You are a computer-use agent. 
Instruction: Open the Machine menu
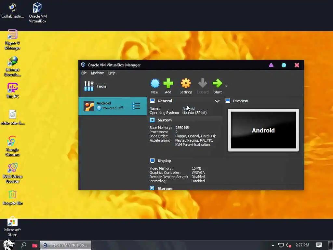click(x=98, y=73)
